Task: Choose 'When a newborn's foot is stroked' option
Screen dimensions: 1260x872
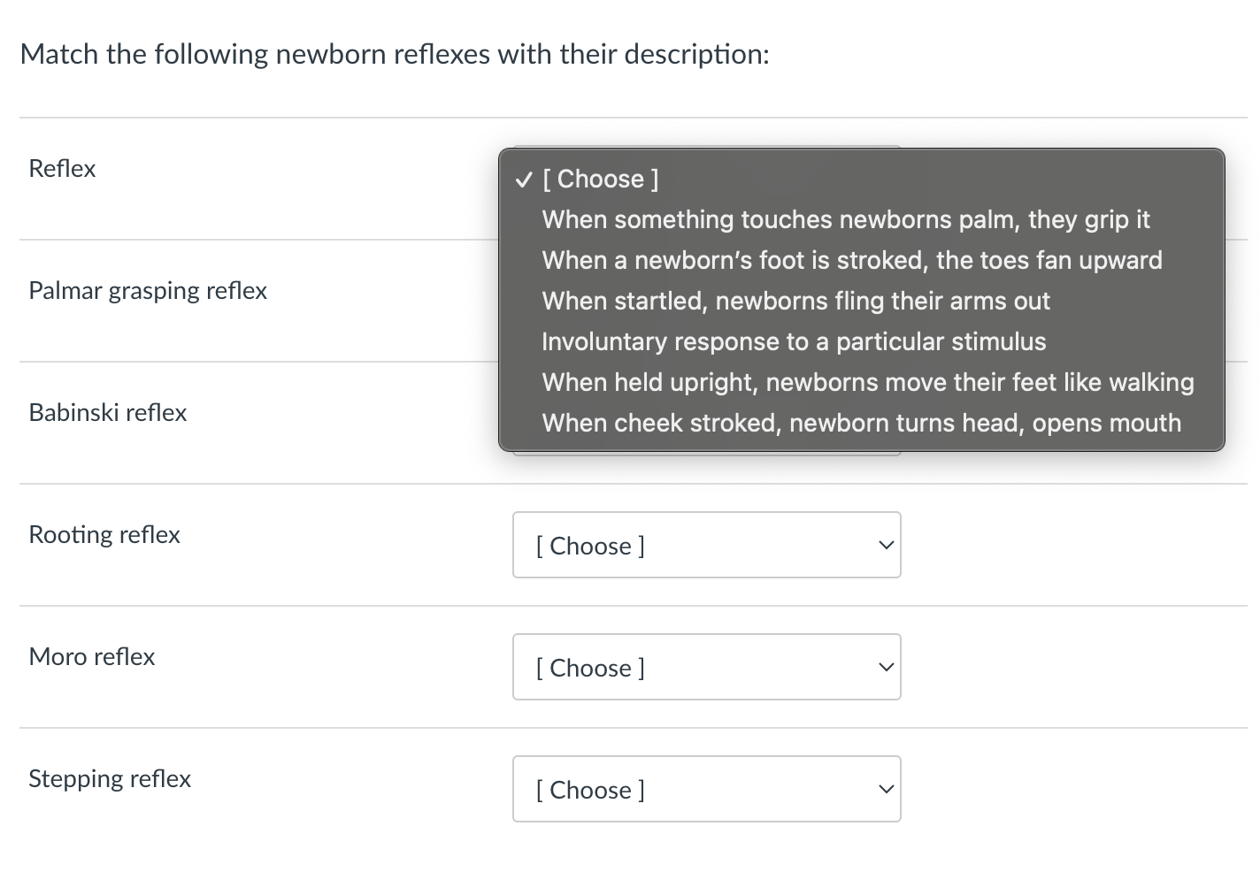Action: point(851,260)
